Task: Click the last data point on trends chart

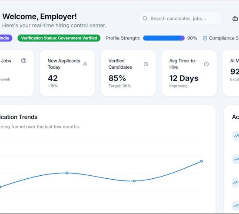Action: (202, 161)
